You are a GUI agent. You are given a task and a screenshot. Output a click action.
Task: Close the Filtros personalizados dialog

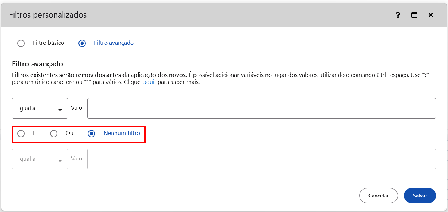(x=431, y=15)
